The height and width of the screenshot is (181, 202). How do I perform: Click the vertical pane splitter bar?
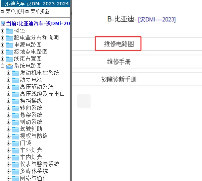tap(71, 90)
